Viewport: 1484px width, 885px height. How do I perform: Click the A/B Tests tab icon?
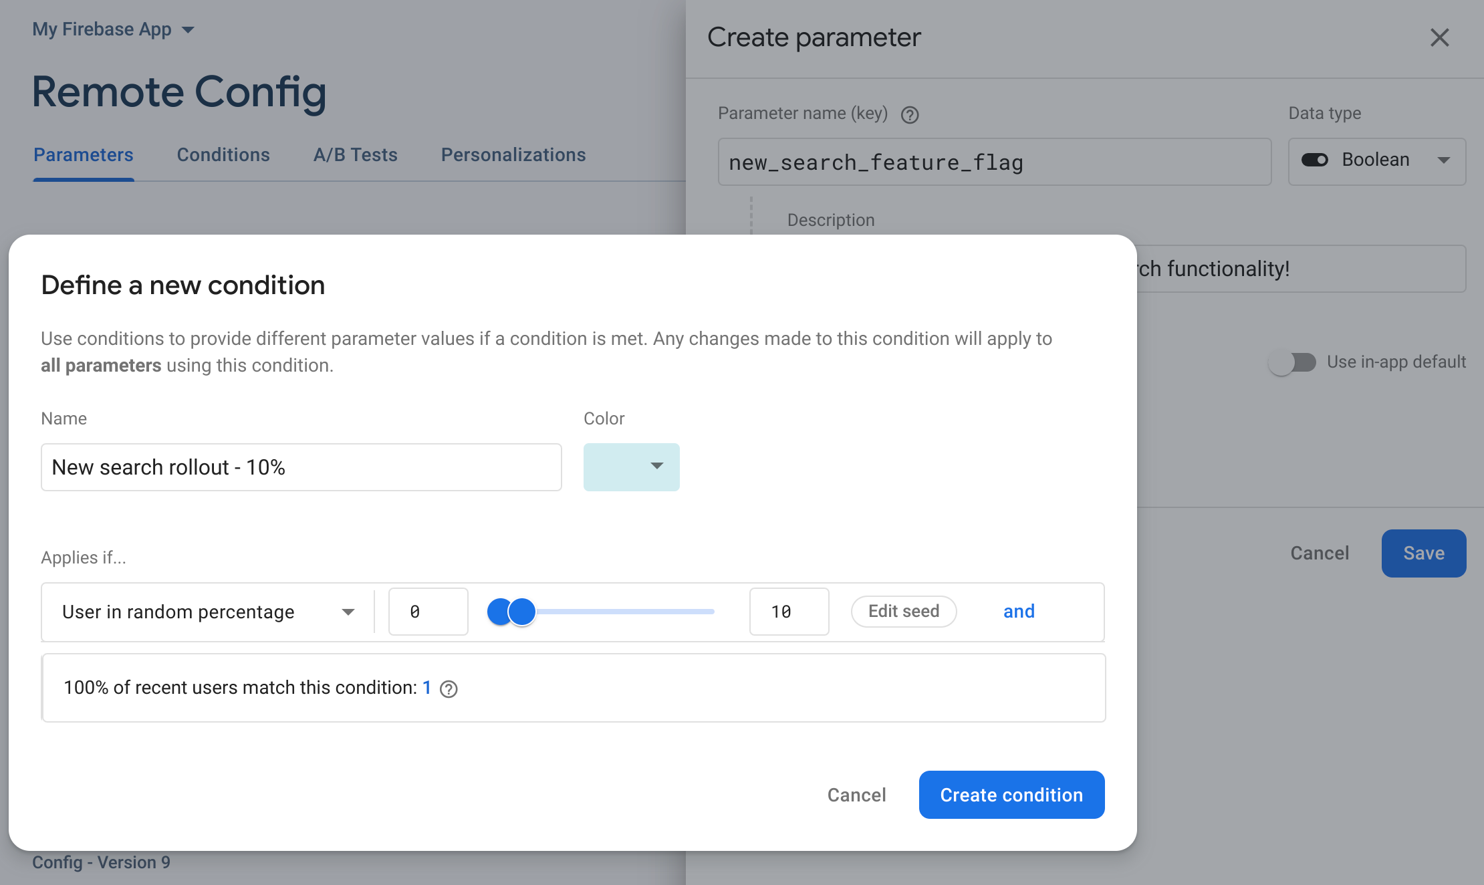355,154
